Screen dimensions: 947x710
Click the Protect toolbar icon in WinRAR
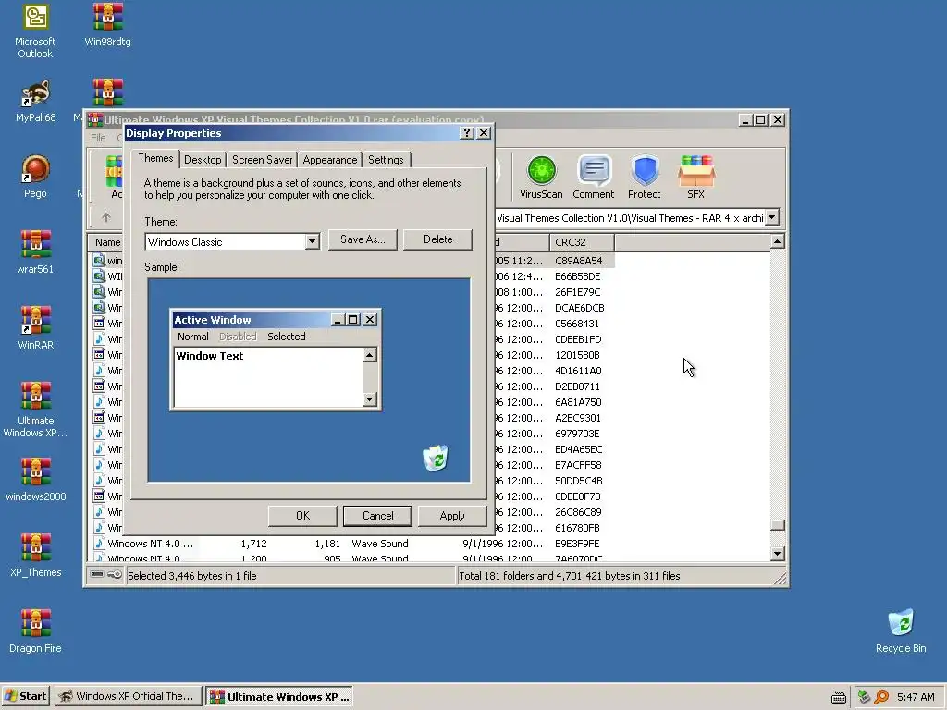pyautogui.click(x=644, y=177)
